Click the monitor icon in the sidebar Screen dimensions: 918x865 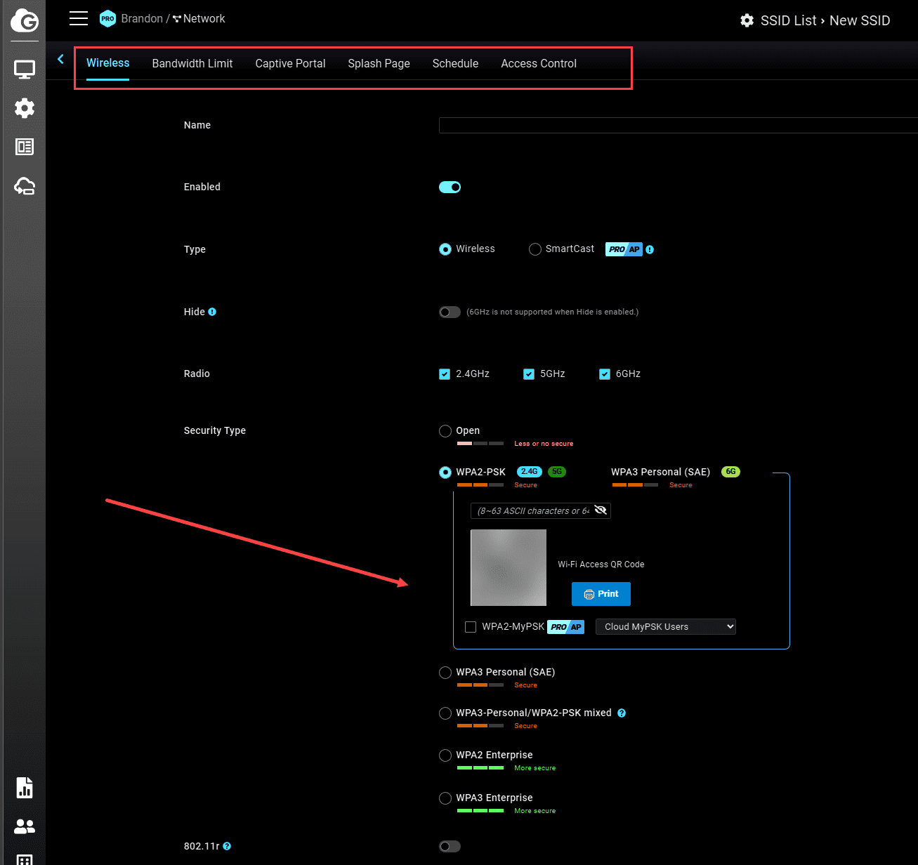(25, 70)
